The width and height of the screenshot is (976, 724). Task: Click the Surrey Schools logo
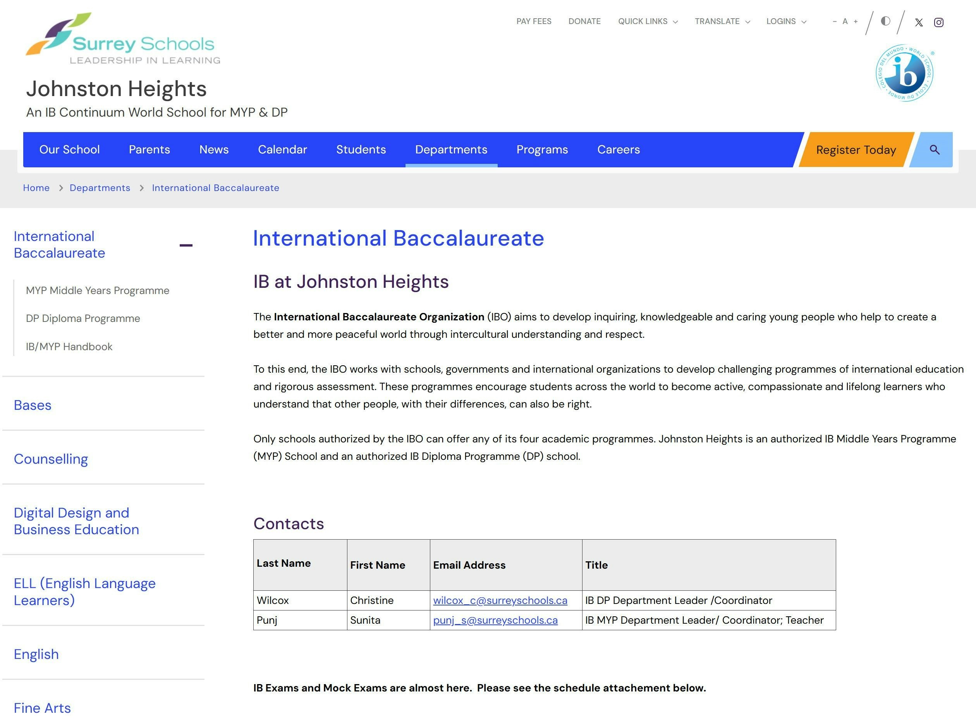coord(123,39)
